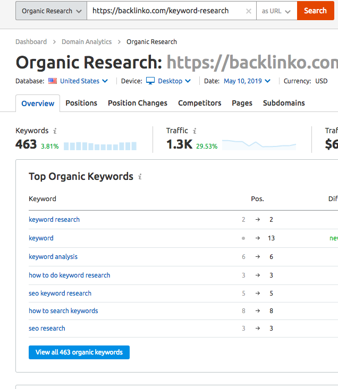This screenshot has width=338, height=389.
Task: Click inside the URL input field
Action: (165, 11)
